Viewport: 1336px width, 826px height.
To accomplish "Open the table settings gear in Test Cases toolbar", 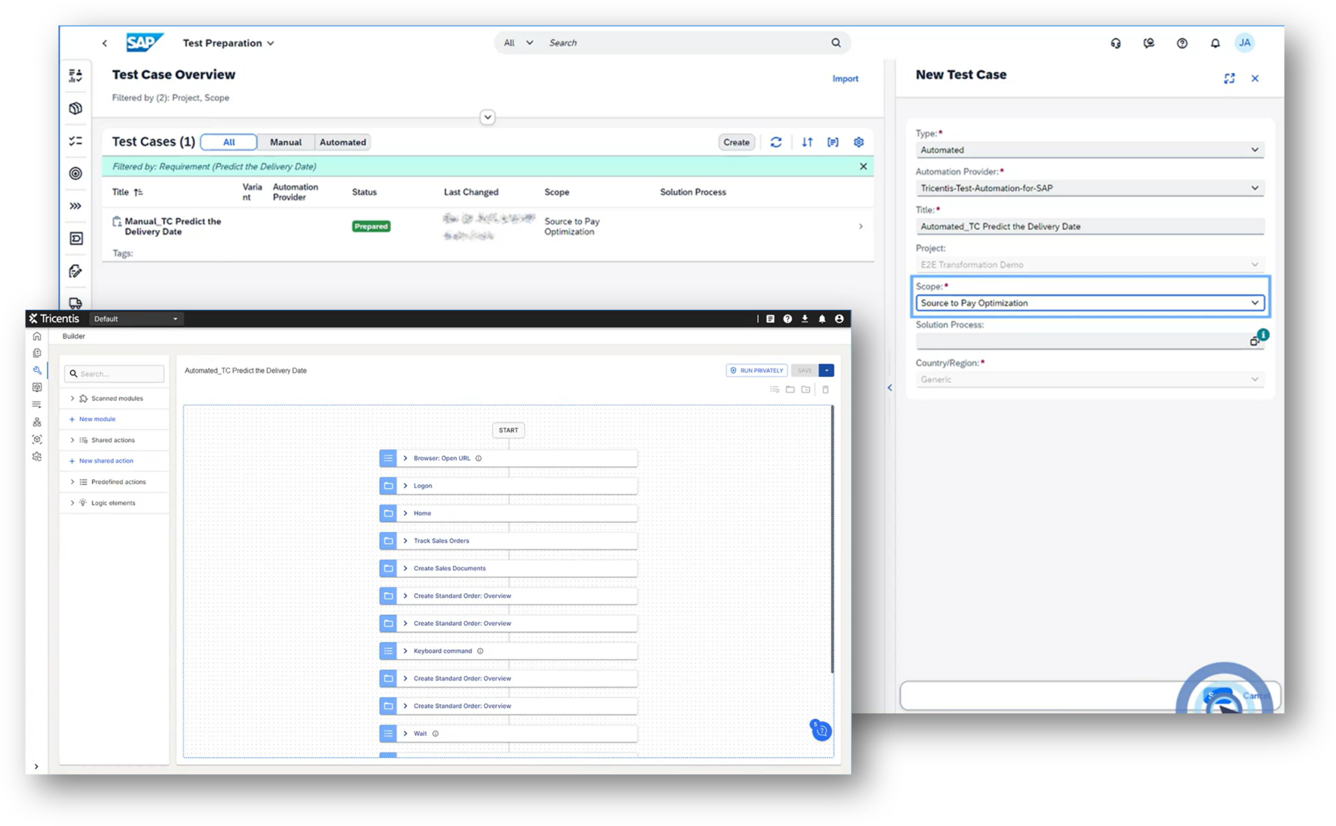I will tap(858, 142).
